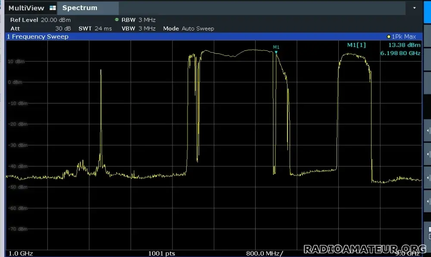
Task: Click the 6.198 80 GHz marker frequency value
Action: point(400,53)
